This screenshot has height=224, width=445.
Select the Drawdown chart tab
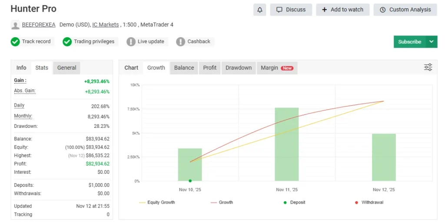click(239, 68)
